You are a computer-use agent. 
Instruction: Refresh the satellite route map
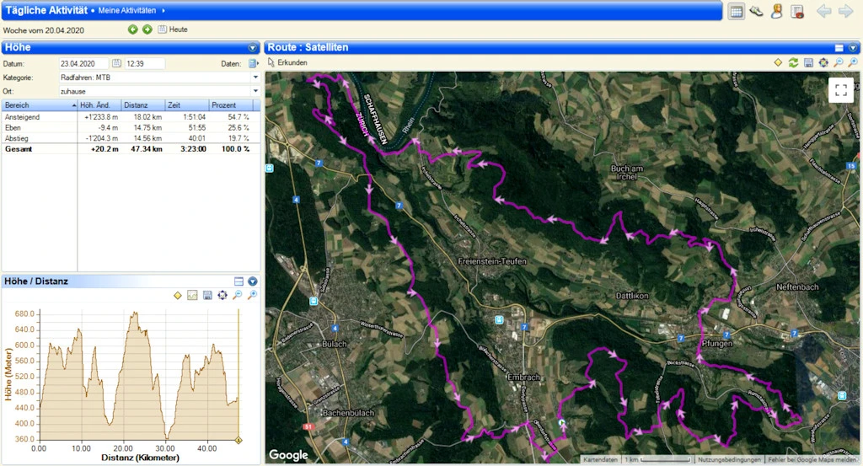(x=793, y=62)
